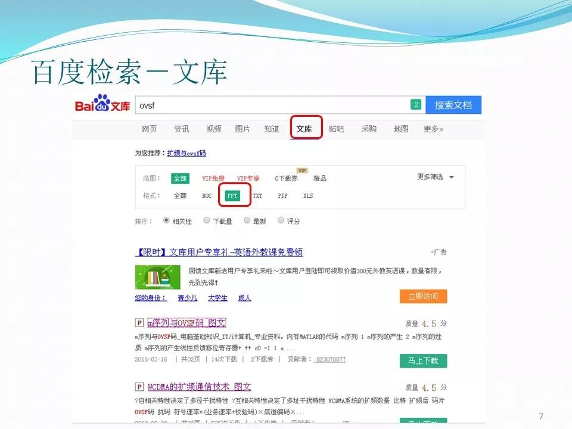
Task: Click the 共32页 page count text
Action: point(191,359)
